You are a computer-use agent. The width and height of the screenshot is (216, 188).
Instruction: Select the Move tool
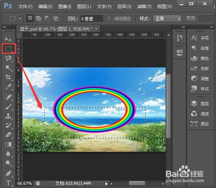[x=8, y=39]
